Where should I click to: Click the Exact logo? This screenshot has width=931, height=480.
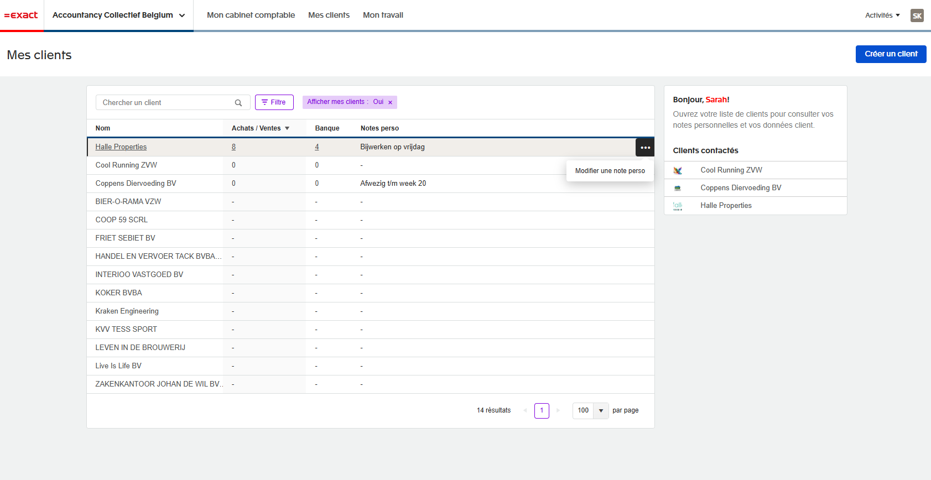point(21,15)
